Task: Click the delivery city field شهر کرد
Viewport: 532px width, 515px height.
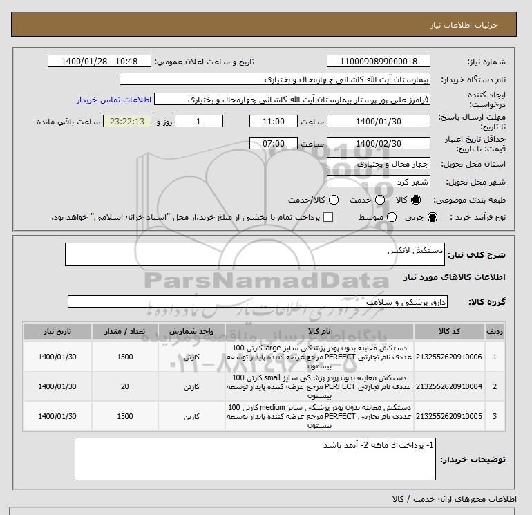Action: click(379, 182)
